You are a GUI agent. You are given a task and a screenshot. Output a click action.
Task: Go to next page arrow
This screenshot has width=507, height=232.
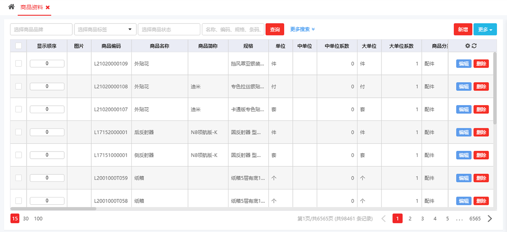pyautogui.click(x=490, y=219)
